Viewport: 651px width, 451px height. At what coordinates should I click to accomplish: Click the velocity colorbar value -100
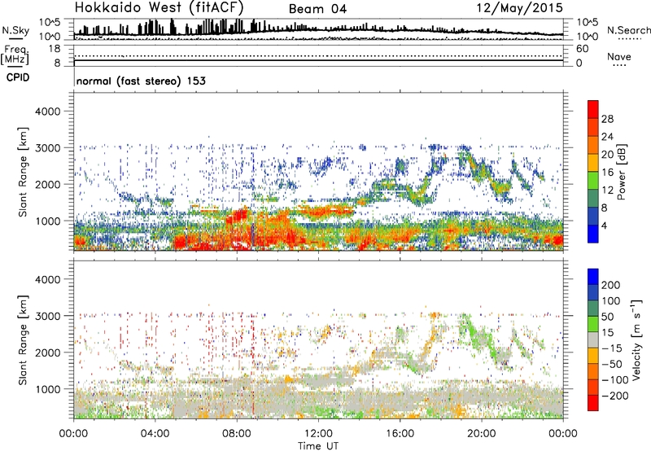[615, 380]
